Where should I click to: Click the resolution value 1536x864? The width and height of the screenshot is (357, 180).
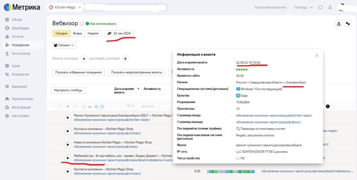(243, 102)
